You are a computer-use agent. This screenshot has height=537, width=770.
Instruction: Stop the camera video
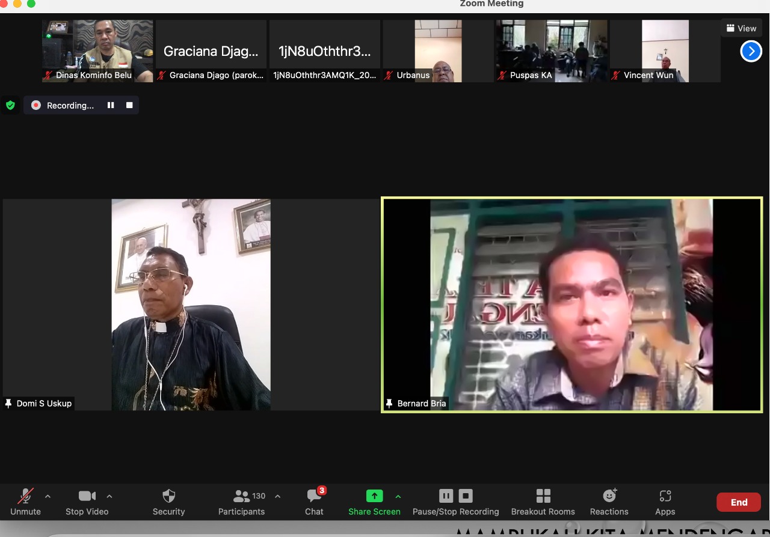click(87, 502)
